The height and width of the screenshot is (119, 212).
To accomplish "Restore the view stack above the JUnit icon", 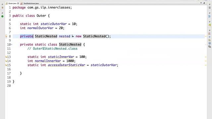I will [x=2, y=13].
